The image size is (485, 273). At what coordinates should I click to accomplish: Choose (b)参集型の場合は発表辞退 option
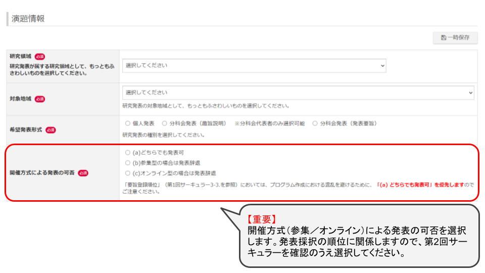128,163
